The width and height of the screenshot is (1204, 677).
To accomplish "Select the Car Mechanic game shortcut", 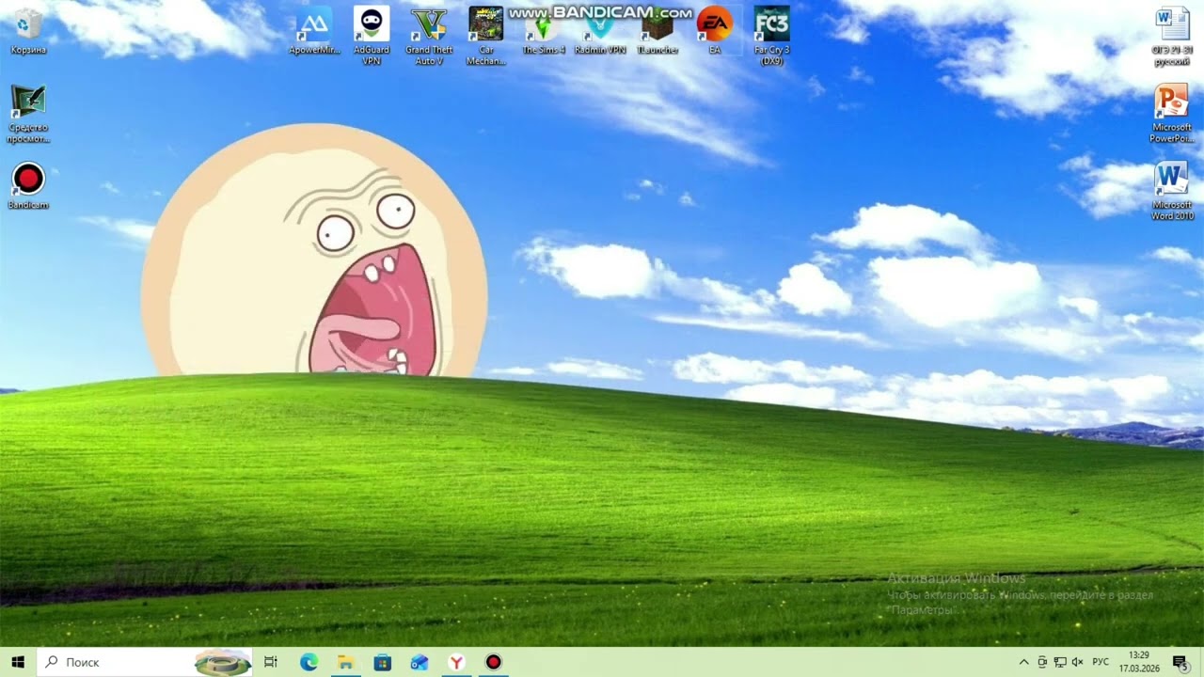I will [486, 37].
